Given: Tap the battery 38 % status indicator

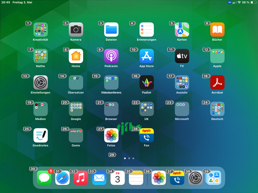Looking at the screenshot, I should 249,2.
